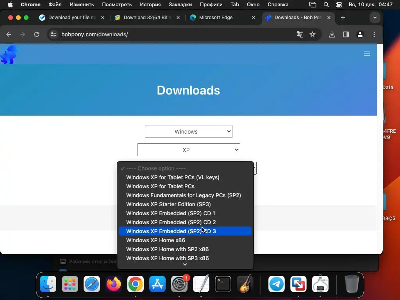
Task: Open Launchpad from the Dock
Action: click(x=70, y=284)
